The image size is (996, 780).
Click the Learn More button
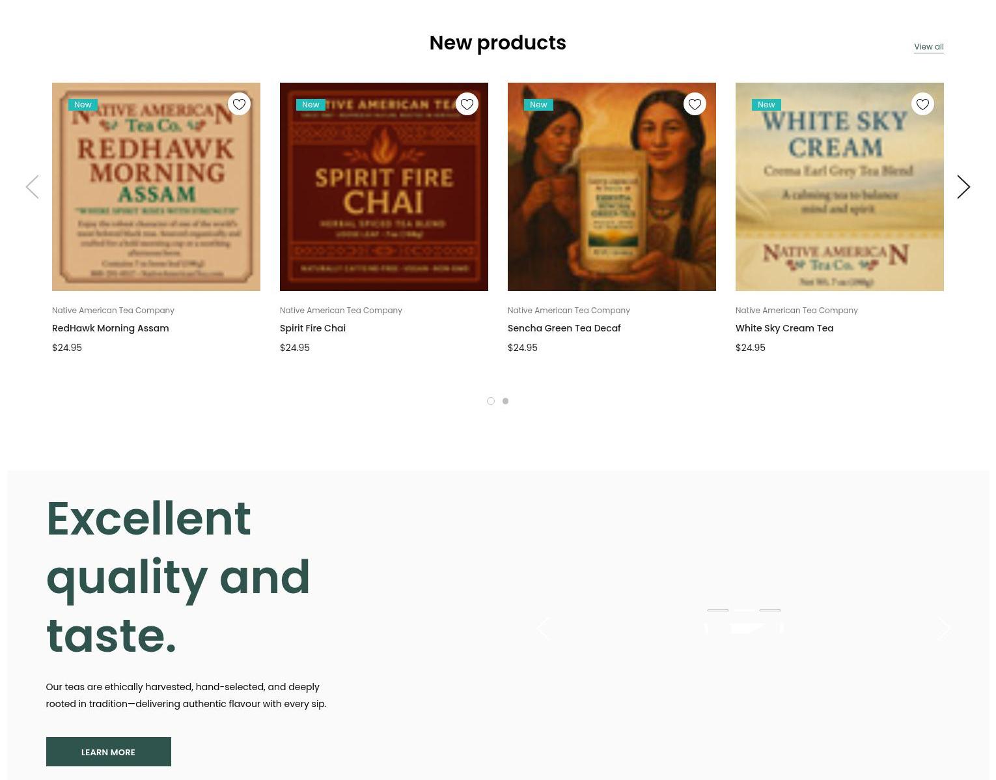click(109, 752)
